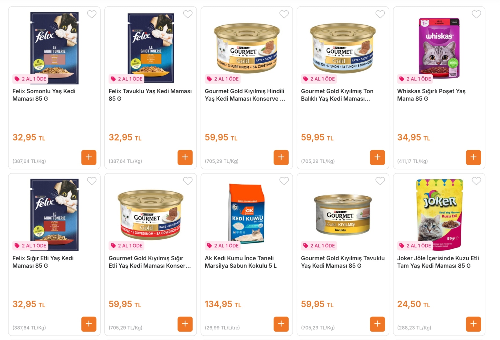Add Gourmet Gold Tavuklu to cart
The height and width of the screenshot is (340, 500).
point(377,324)
